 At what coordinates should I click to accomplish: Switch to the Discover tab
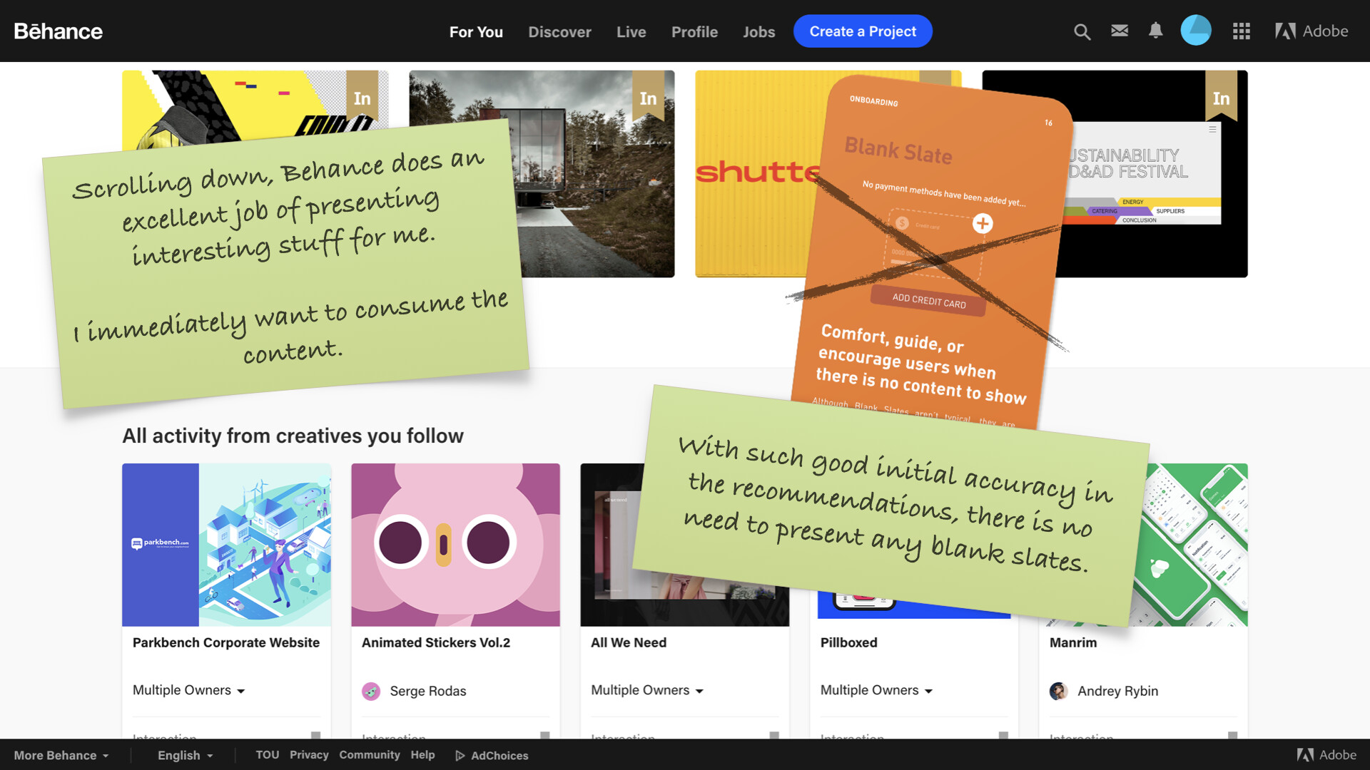(559, 32)
